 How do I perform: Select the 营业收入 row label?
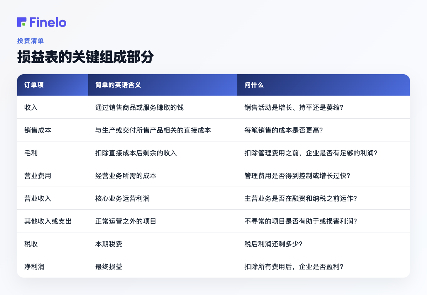[38, 198]
